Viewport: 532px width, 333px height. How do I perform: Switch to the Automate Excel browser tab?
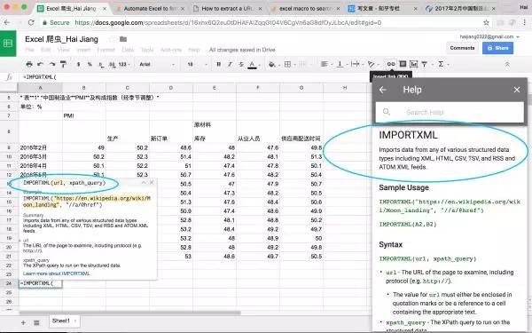pos(149,9)
